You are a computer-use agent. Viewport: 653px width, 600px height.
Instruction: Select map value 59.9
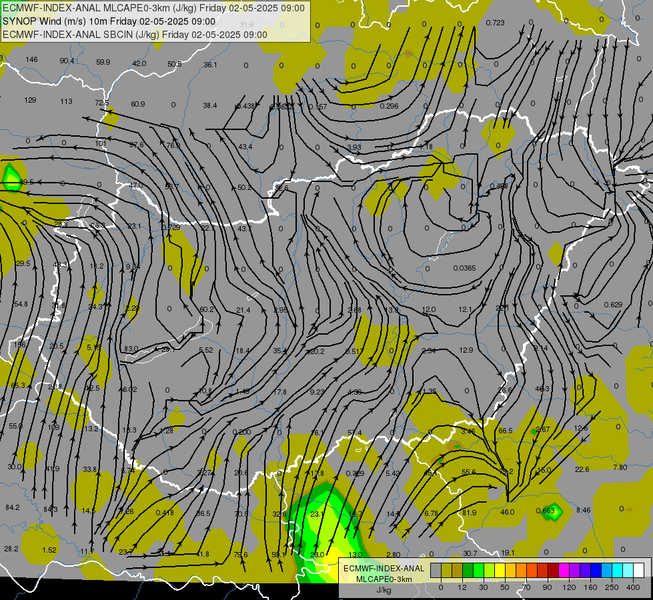coord(103,62)
